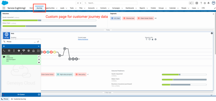216x101 pixels.
Task: Expand the Dashboards tab chevron
Action: pyautogui.click(x=136, y=8)
